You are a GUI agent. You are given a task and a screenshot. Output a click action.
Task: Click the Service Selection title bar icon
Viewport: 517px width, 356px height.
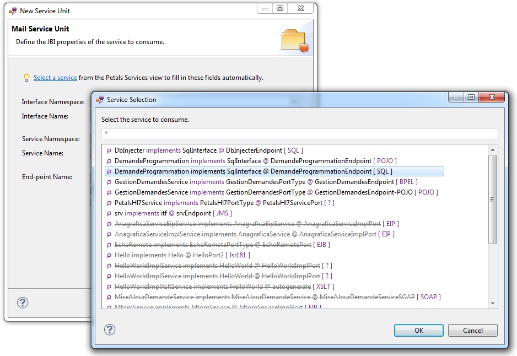click(x=100, y=100)
